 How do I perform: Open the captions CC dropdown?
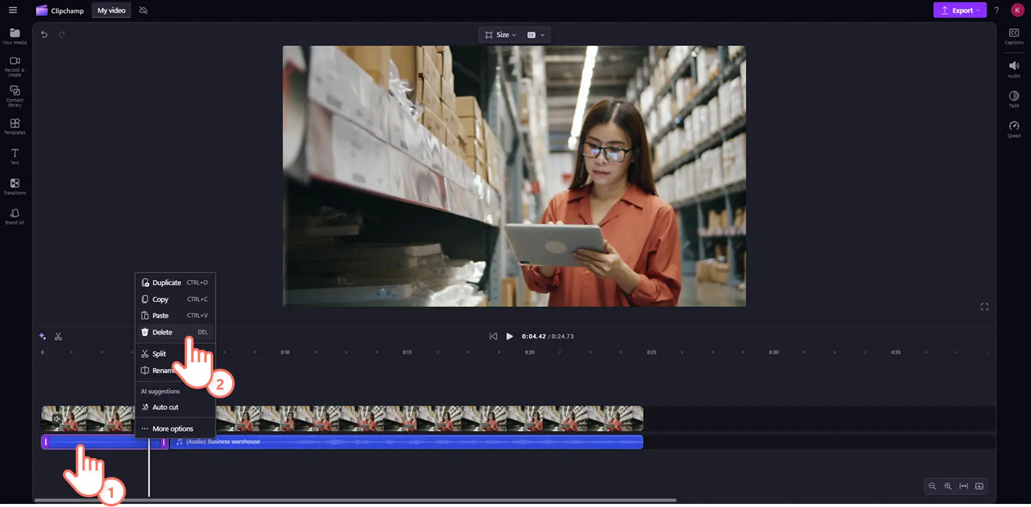click(536, 35)
